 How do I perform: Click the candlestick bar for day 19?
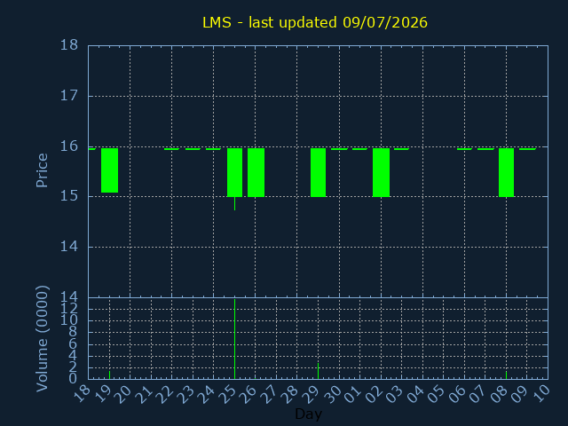(x=109, y=170)
